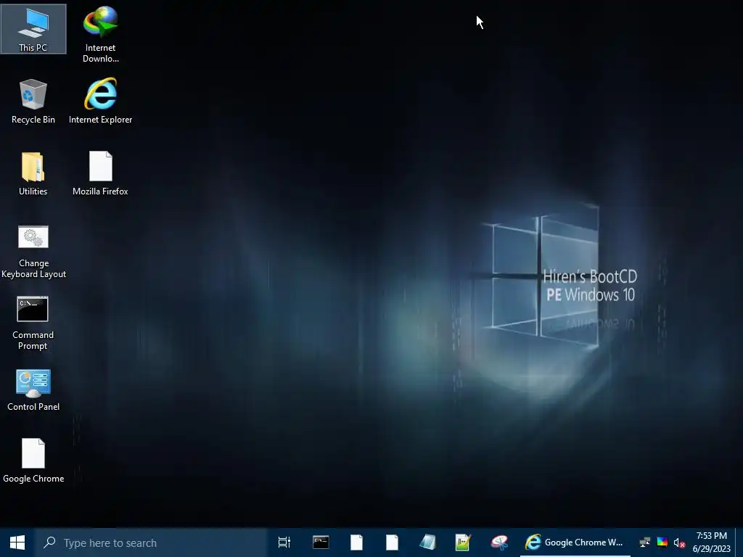
Task: Select the This PC desktop icon
Action: click(x=33, y=29)
